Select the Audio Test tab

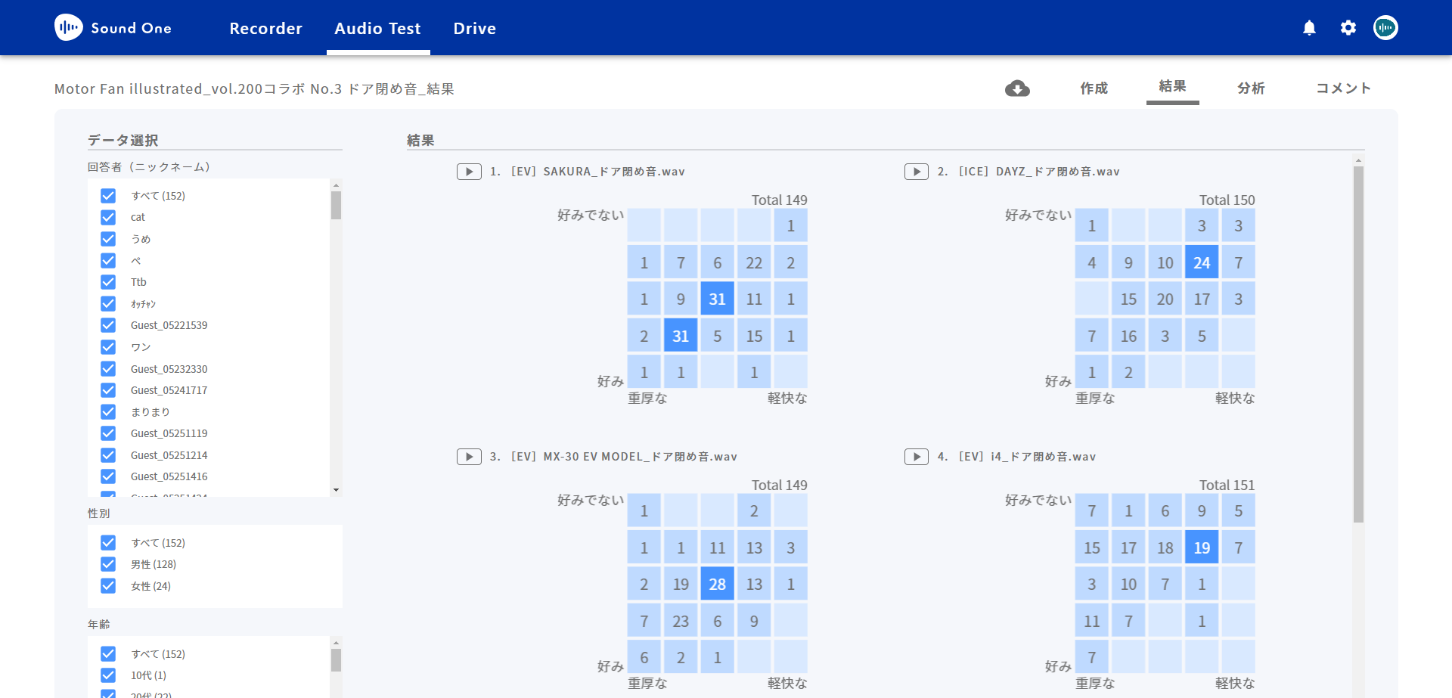[x=378, y=29]
